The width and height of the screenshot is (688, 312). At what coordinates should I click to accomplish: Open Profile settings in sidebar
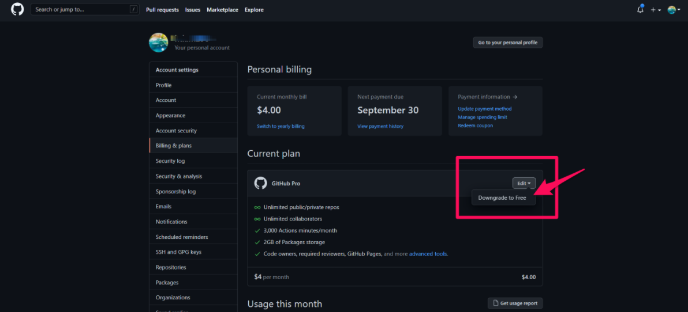coord(193,85)
